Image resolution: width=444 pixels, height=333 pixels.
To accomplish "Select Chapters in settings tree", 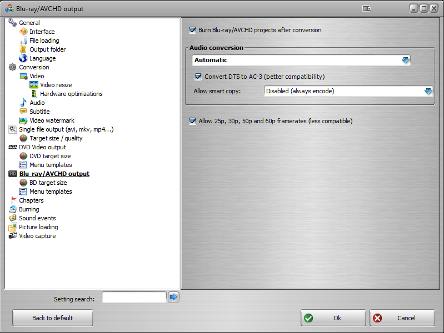I will pyautogui.click(x=31, y=200).
